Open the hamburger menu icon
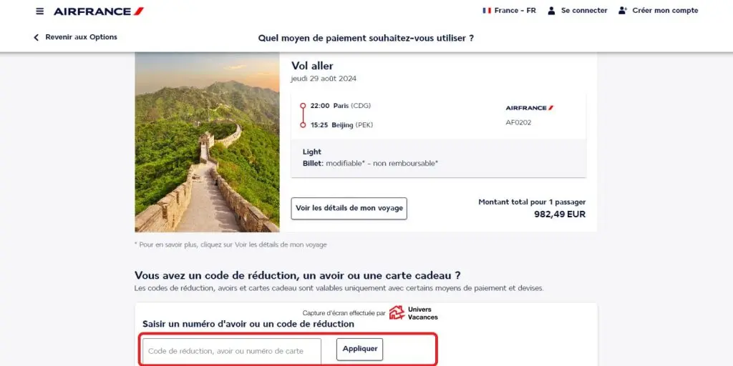The height and width of the screenshot is (366, 733). pyautogui.click(x=40, y=11)
